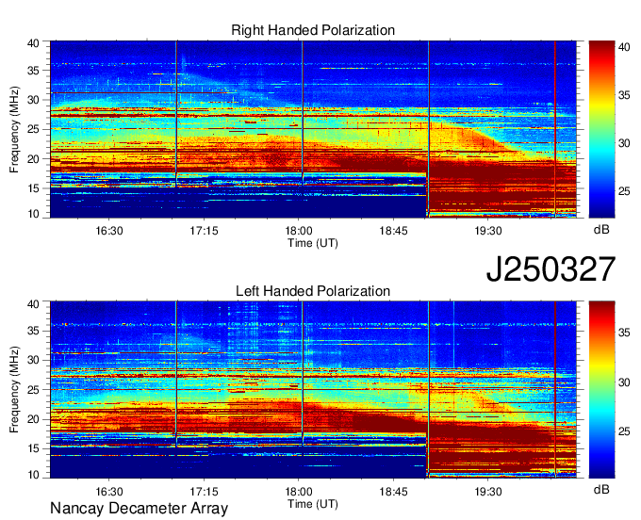Click the dB unit label under Right Handed color bar
This screenshot has width=641, height=520.
601,230
